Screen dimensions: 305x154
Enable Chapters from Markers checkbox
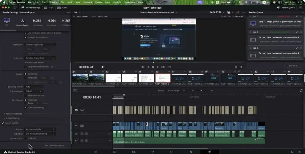[x=25, y=67]
